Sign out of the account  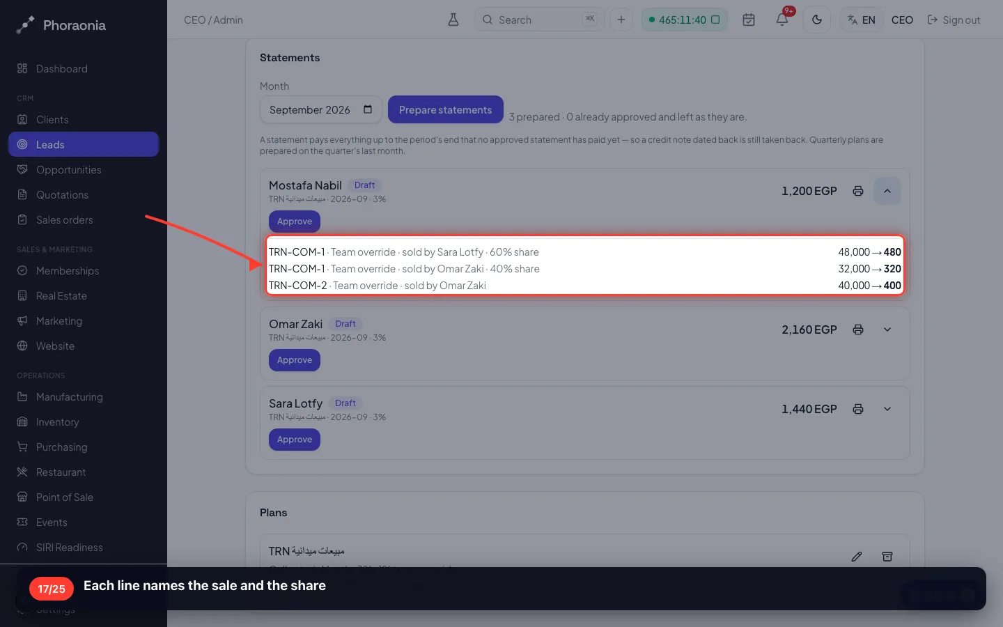pyautogui.click(x=954, y=20)
